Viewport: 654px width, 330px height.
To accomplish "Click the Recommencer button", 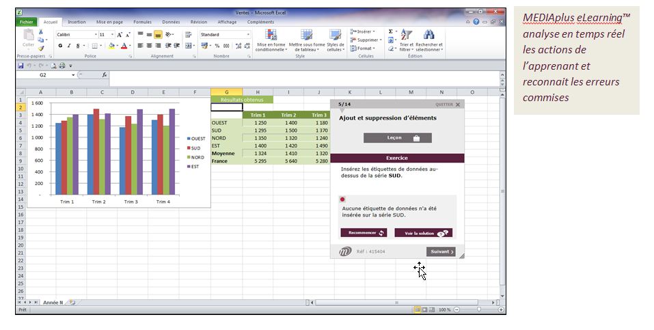I will (x=364, y=233).
